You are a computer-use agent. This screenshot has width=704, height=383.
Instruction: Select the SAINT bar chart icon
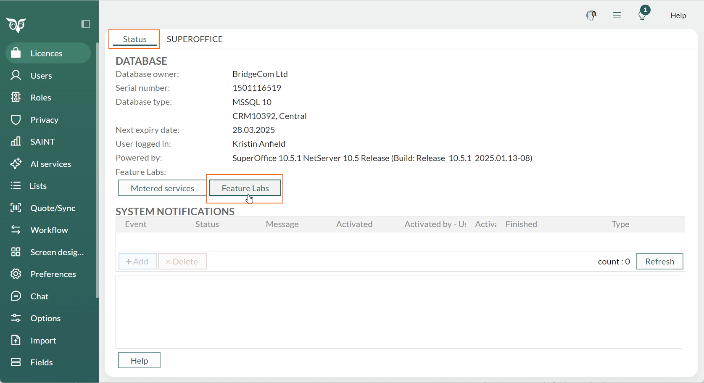coord(16,141)
